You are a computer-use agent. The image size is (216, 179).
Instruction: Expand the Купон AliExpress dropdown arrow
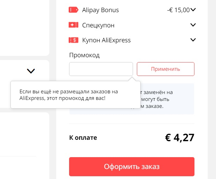click(x=193, y=40)
